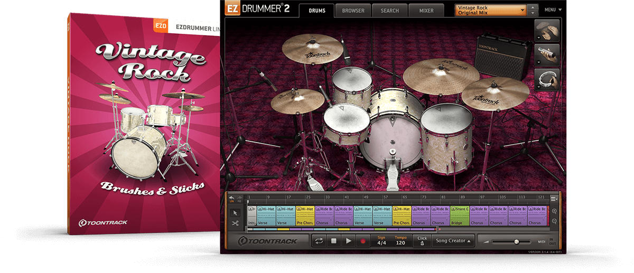Select the hand percussion instrument thumbnail
Viewport: 634px width, 273px height.
(x=547, y=30)
